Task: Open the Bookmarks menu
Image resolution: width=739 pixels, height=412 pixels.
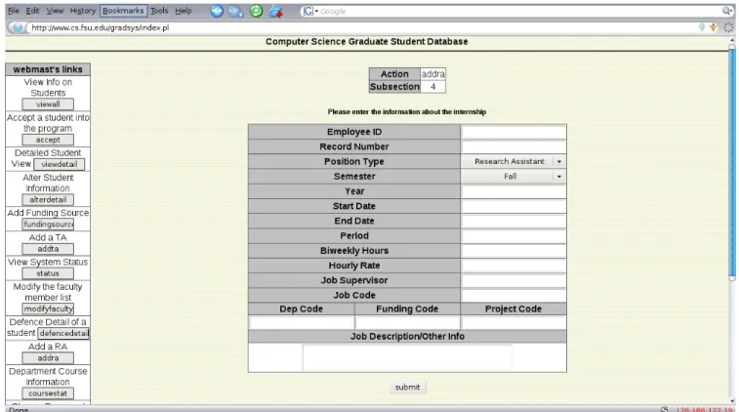Action: tap(123, 11)
